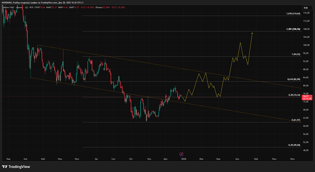Screen dimensions: 315x172
Task: Click the 116,00 price axis tick
Action: tap(306, 13)
